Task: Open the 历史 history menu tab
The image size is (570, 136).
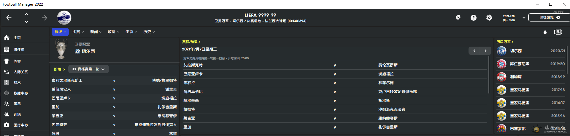Action: point(149,32)
